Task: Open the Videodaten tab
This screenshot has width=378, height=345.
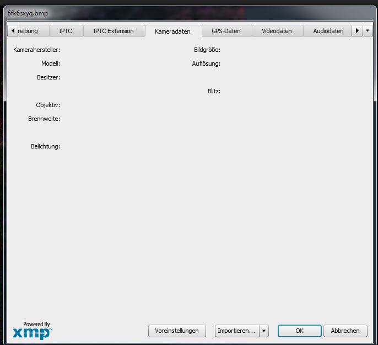Action: (x=276, y=31)
